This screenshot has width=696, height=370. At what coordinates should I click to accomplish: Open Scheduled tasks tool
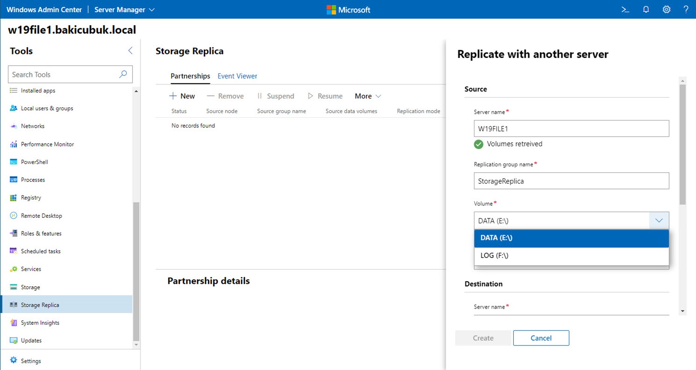point(40,251)
